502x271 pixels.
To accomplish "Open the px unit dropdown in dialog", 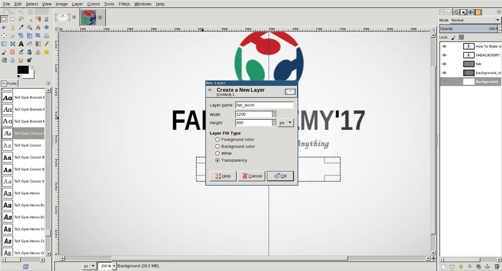I will coord(286,123).
